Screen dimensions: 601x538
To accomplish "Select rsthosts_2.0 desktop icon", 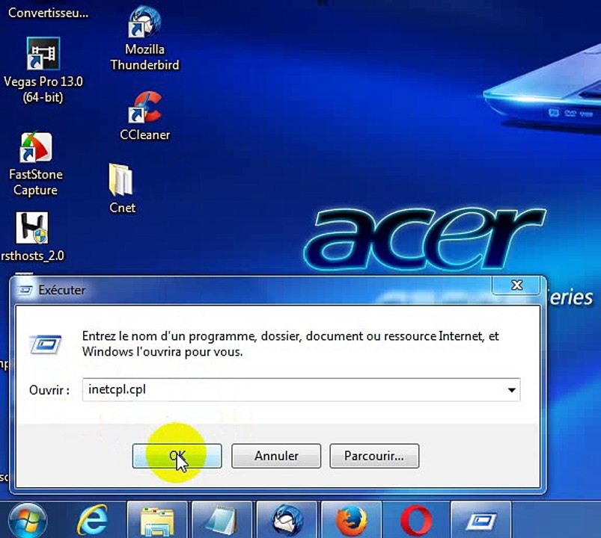I will click(32, 228).
